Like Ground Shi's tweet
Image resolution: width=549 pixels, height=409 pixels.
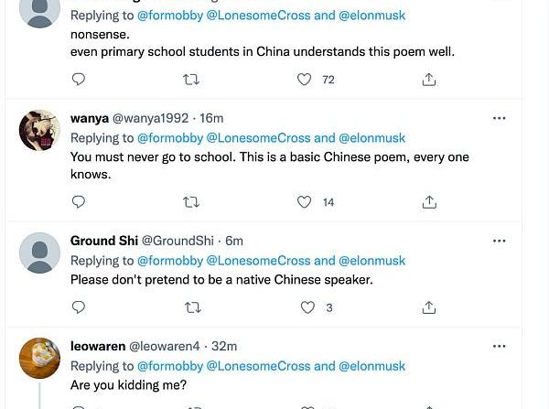click(x=307, y=308)
